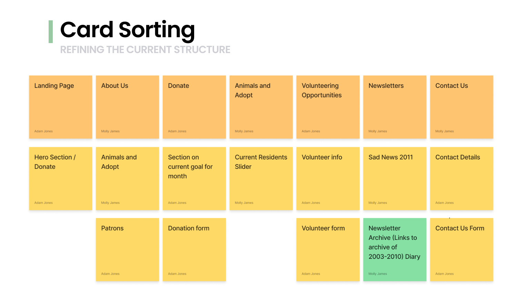Select the orange Donate sticky note

(194, 107)
